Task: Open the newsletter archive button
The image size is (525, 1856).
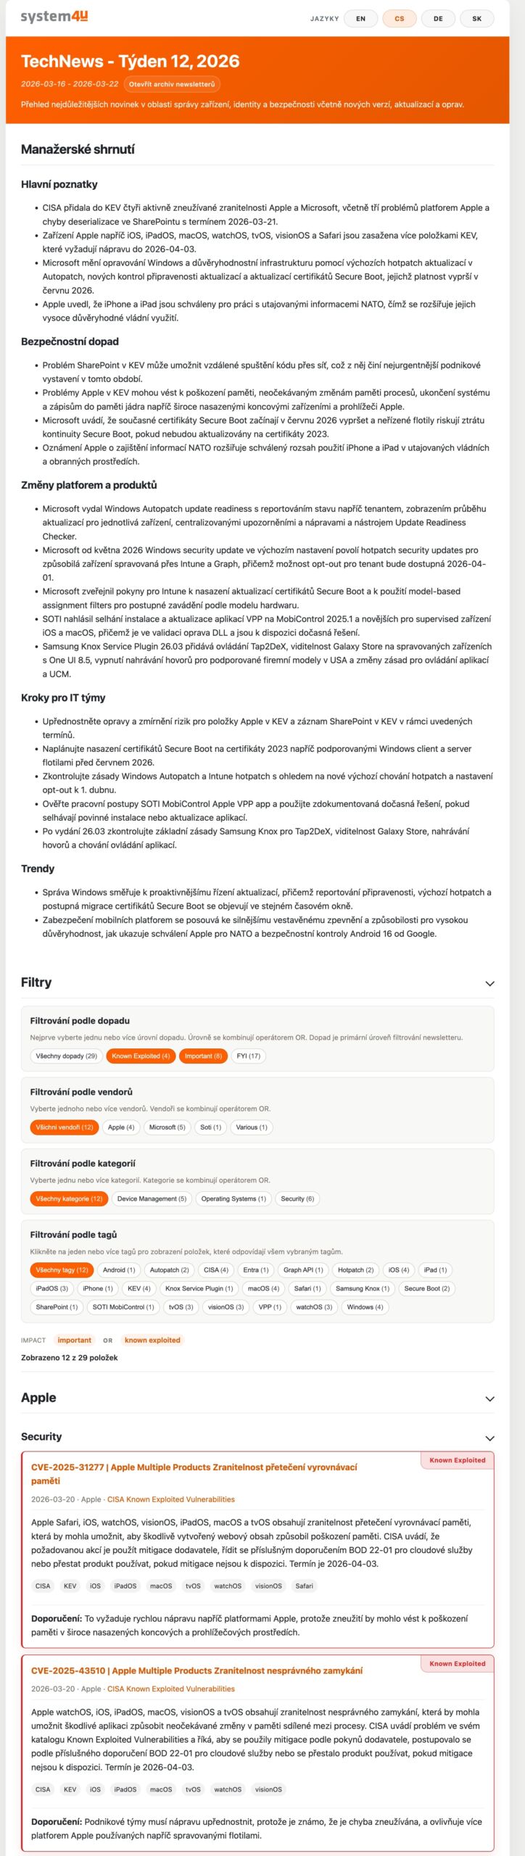Action: point(172,84)
